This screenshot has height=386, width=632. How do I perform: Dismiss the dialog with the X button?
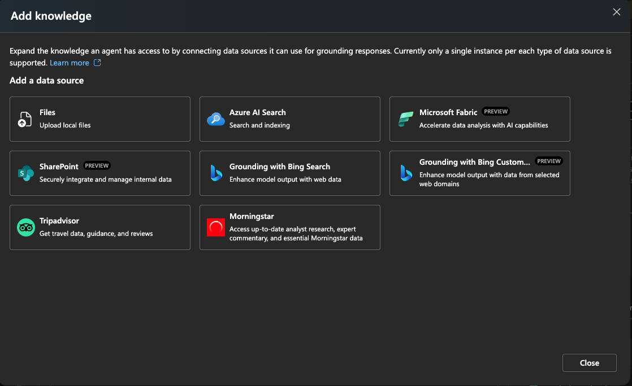tap(617, 11)
